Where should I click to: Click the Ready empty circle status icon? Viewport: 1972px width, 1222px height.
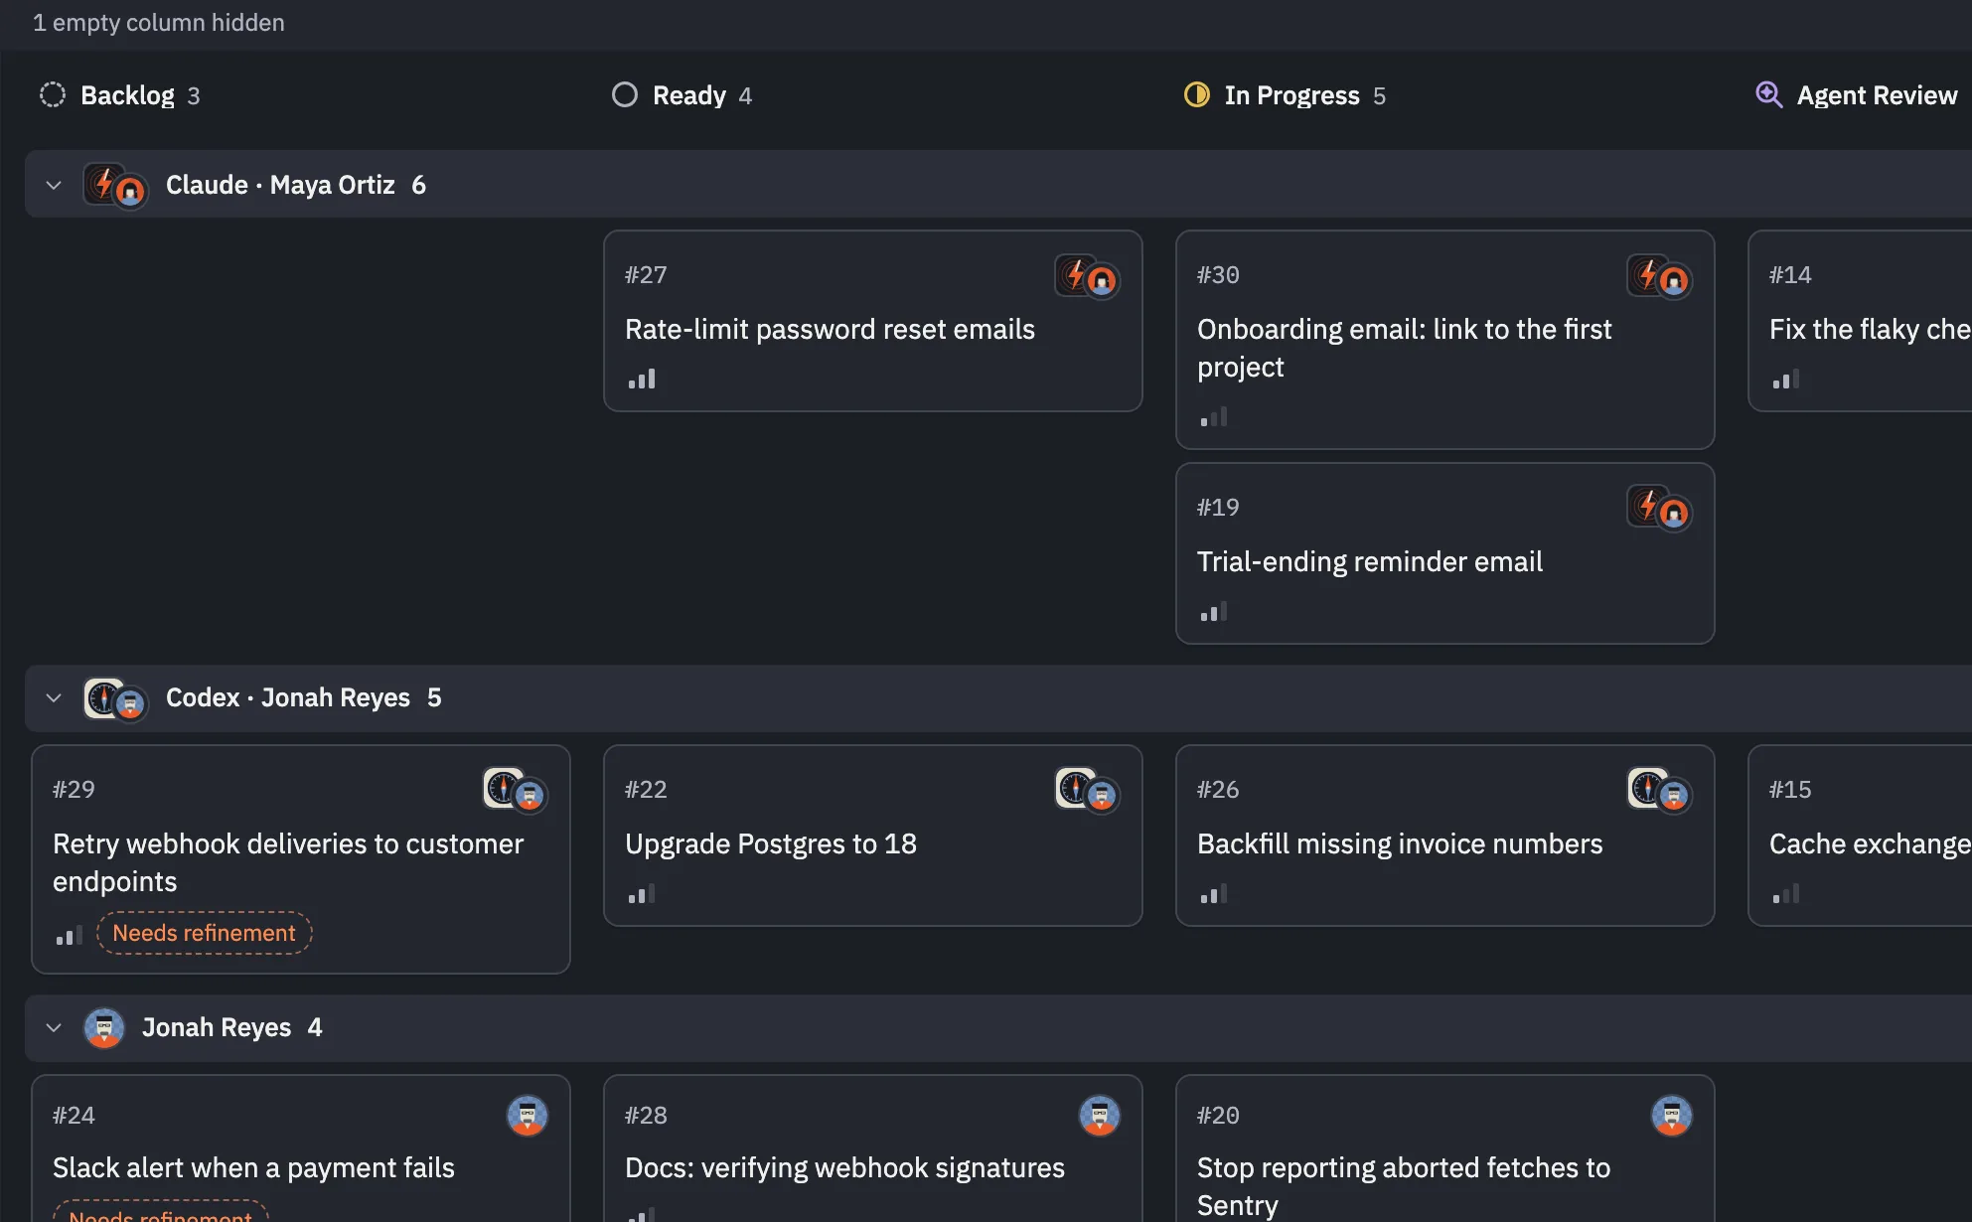click(625, 95)
